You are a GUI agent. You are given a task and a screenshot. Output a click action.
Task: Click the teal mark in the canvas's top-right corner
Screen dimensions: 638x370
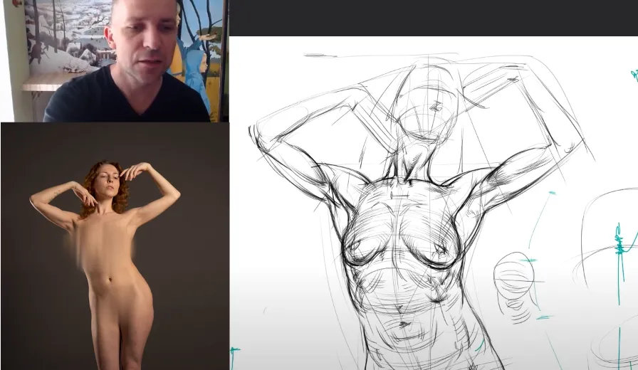click(x=633, y=74)
